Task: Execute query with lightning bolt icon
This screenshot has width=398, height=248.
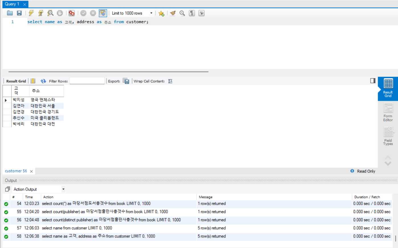Action: [x=31, y=13]
